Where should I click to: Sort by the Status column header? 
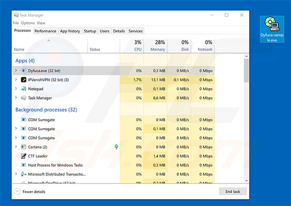pyautogui.click(x=104, y=46)
